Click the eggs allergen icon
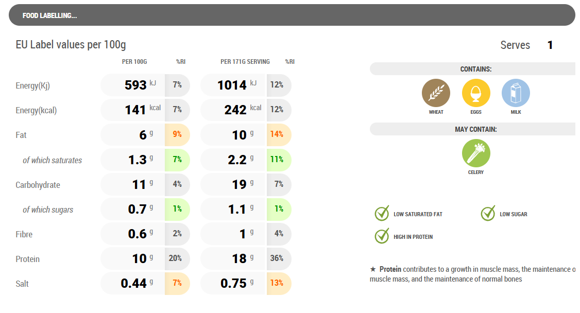Image resolution: width=580 pixels, height=313 pixels. (x=476, y=93)
